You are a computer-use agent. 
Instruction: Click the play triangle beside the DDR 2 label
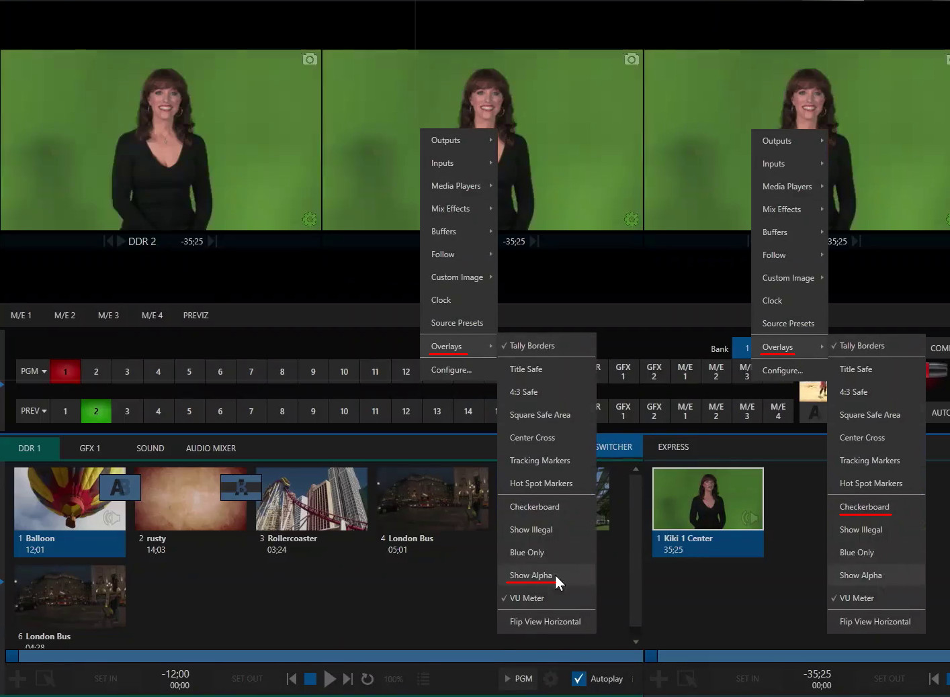tap(121, 241)
